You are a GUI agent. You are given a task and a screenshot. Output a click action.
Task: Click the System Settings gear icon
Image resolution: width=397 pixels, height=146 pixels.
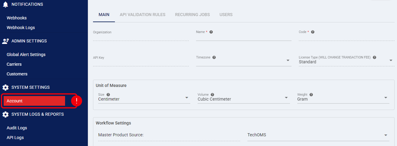tap(5, 88)
